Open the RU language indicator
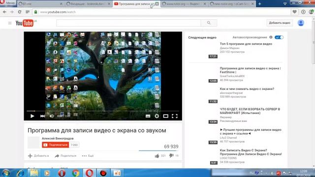This screenshot has height=177, width=315. pos(252,173)
